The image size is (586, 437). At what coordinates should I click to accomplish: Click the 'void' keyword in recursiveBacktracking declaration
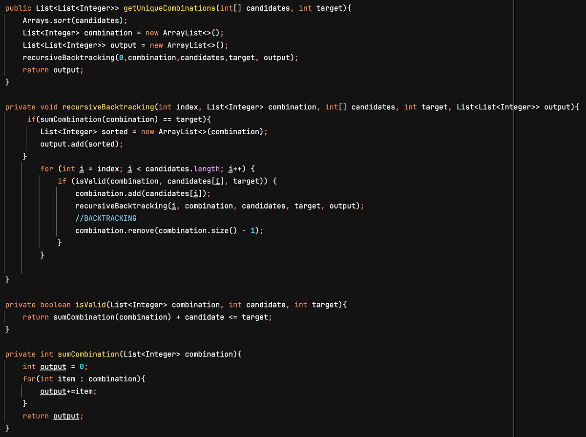coord(49,106)
